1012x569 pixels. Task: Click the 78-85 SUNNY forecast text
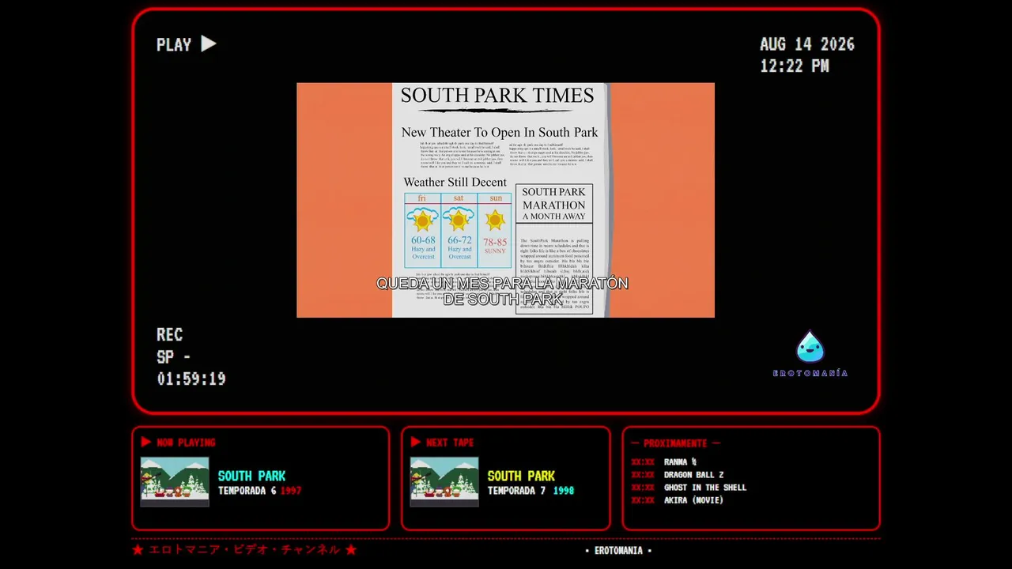pyautogui.click(x=495, y=246)
